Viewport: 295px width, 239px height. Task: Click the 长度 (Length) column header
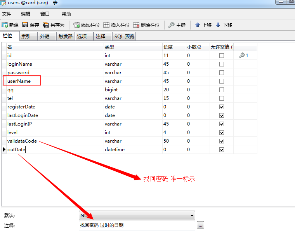click(174, 47)
